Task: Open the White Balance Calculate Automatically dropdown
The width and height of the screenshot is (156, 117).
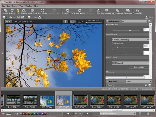Action: [130, 40]
